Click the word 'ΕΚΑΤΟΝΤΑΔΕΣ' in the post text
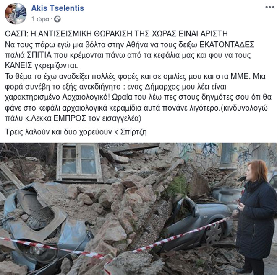This screenshot has height=275, width=277. click(x=227, y=44)
